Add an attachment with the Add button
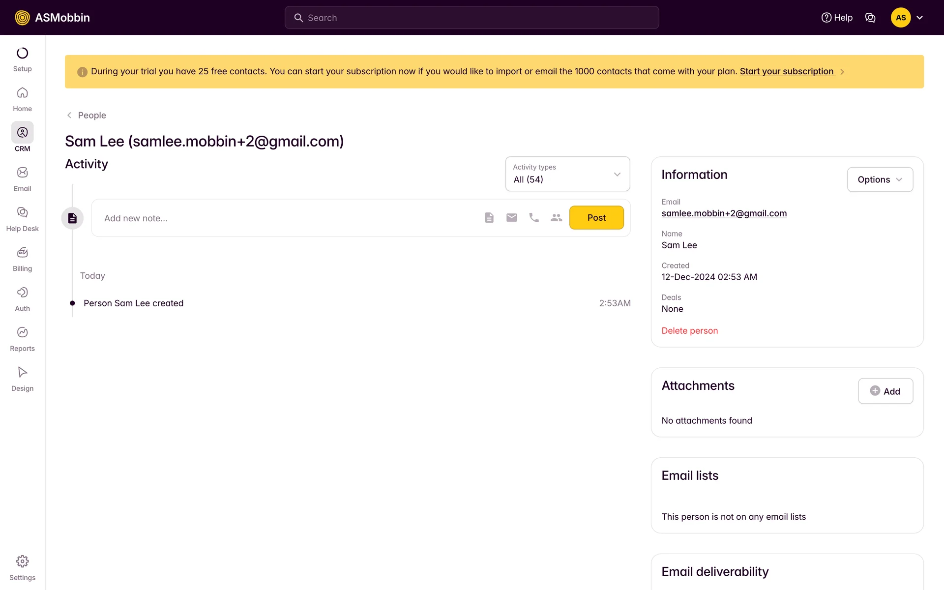This screenshot has width=944, height=590. click(885, 391)
